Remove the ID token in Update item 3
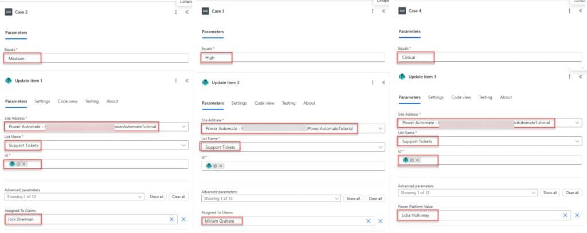This screenshot has width=587, height=233. click(x=418, y=160)
